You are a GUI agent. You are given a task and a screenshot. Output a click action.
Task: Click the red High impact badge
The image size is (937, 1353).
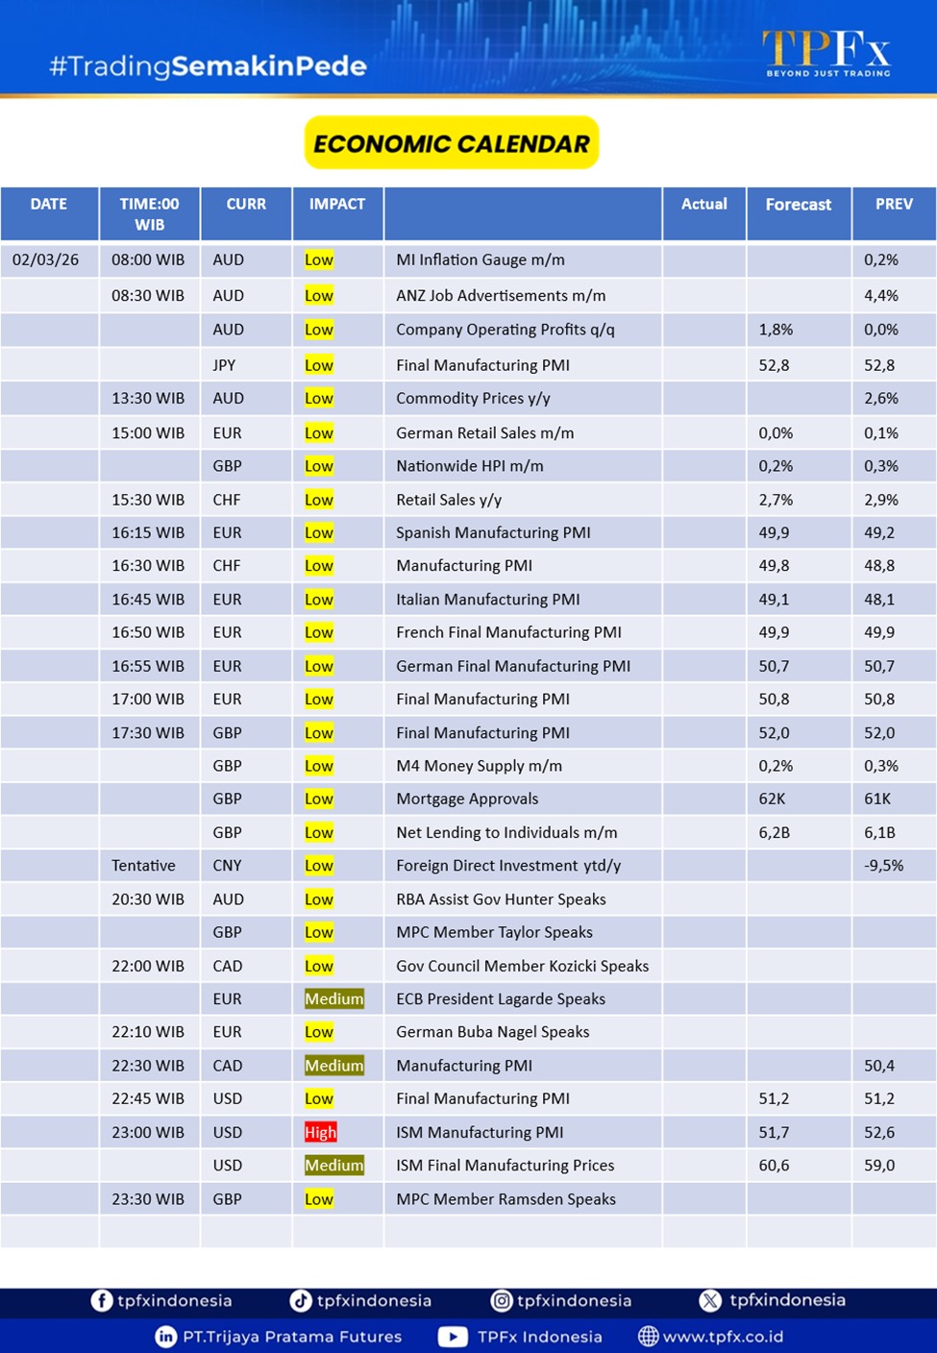320,1132
